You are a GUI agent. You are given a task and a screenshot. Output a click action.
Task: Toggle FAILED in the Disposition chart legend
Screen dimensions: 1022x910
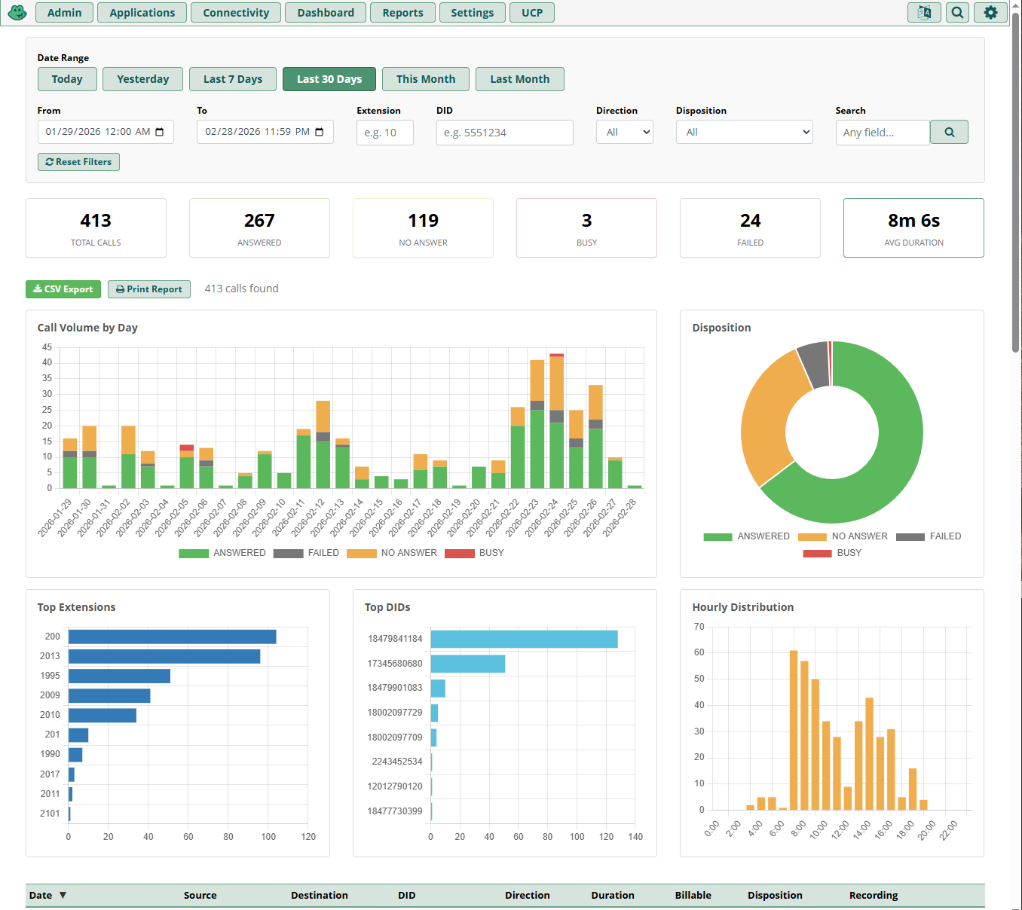(929, 536)
